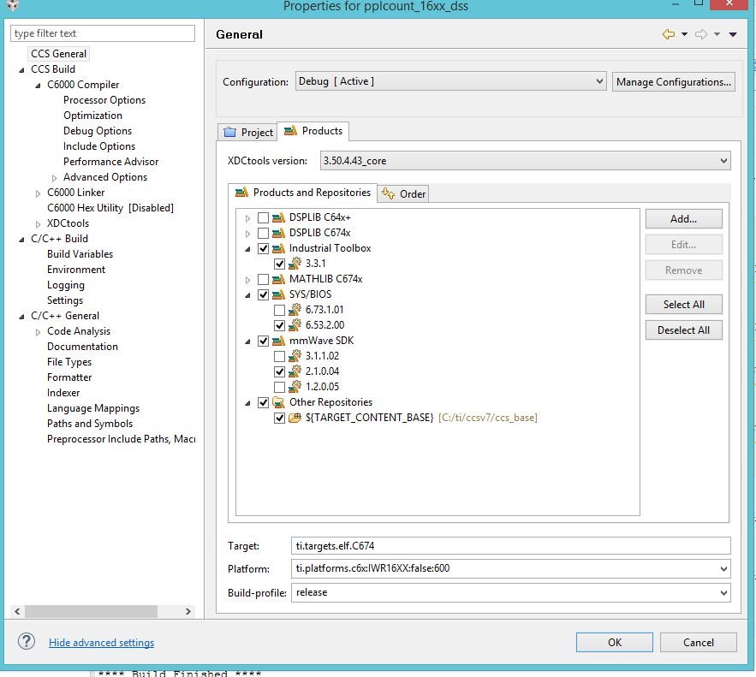Click Manage Configurations... button
The image size is (756, 677).
[674, 82]
